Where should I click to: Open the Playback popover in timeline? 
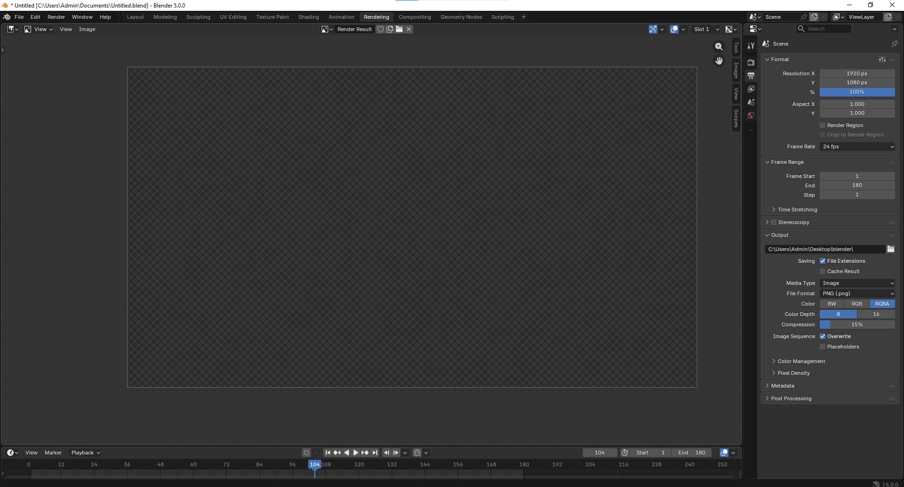(86, 453)
